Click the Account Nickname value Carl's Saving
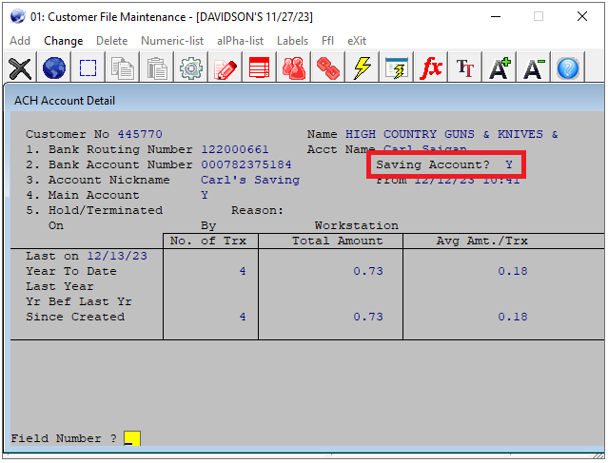This screenshot has width=608, height=463. 250,180
